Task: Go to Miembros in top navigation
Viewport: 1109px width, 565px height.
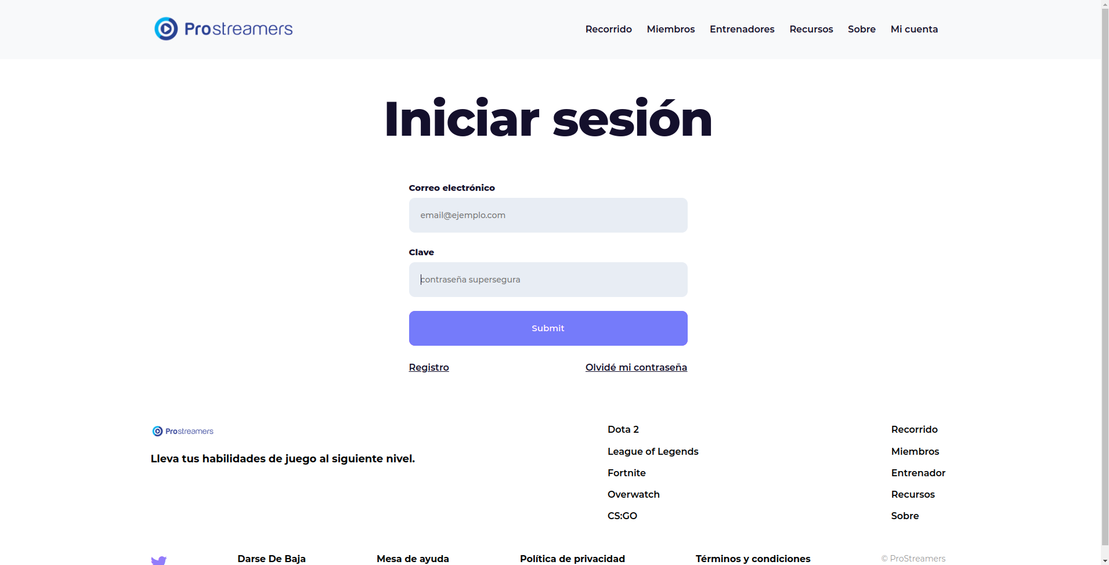Action: pos(670,29)
